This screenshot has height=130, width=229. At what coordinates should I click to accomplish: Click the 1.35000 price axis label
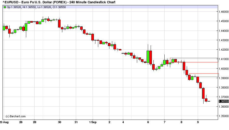[224, 116]
